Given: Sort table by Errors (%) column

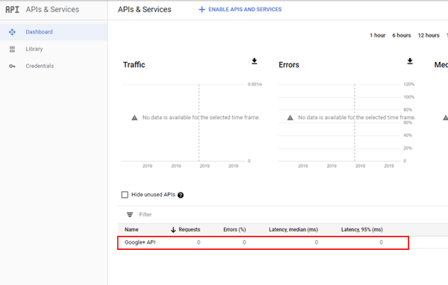Looking at the screenshot, I should pos(234,230).
